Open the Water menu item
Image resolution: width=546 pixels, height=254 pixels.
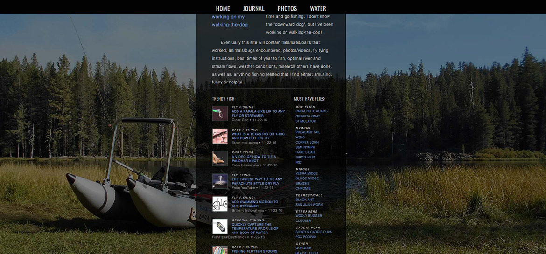click(318, 8)
